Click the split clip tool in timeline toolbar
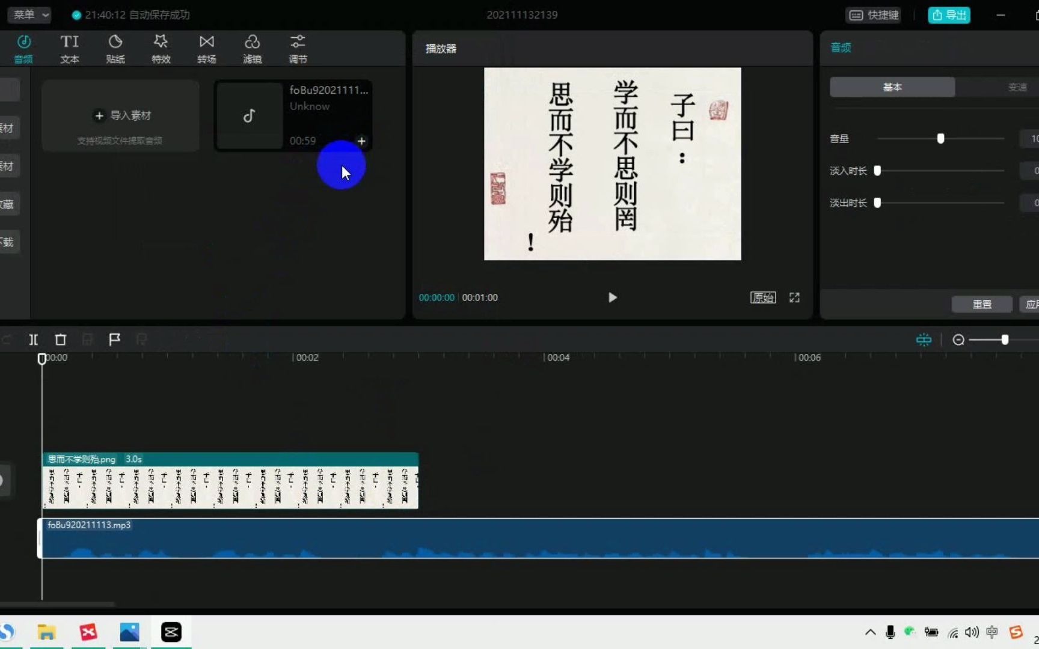This screenshot has height=649, width=1039. click(33, 340)
